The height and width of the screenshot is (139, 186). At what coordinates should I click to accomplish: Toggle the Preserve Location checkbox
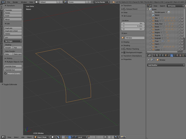(x=6, y=74)
